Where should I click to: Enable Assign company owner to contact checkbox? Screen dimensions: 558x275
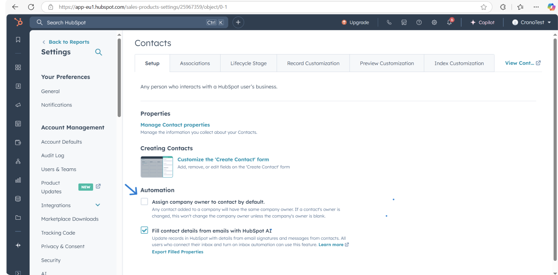(144, 201)
